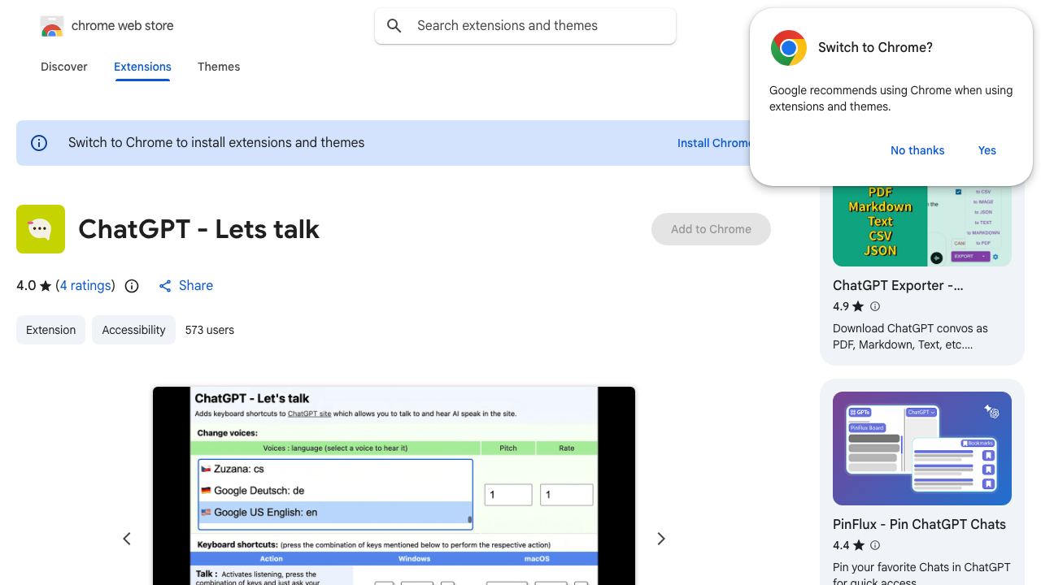The image size is (1041, 585).
Task: Click the 573 users text
Action: (x=210, y=330)
